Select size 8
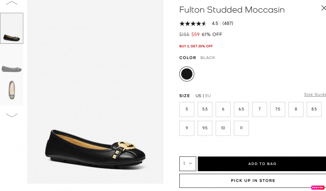Viewport: 326px width, 191px height. pos(295,110)
